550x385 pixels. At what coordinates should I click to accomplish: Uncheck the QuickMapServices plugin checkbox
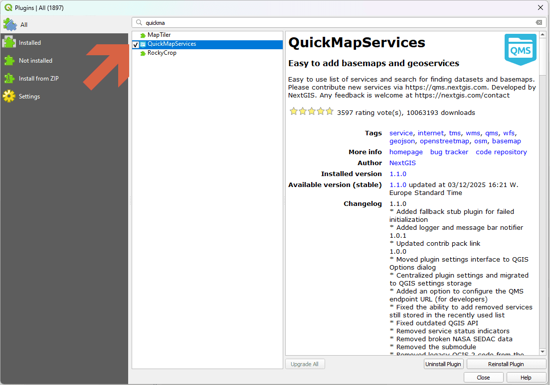136,44
